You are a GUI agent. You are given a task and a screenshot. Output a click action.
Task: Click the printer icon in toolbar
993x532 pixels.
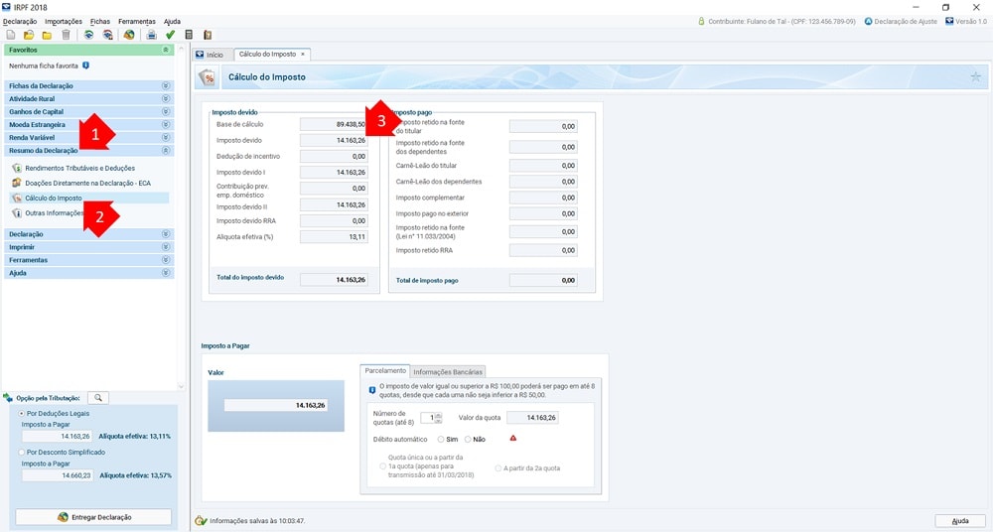152,35
